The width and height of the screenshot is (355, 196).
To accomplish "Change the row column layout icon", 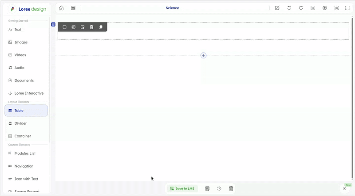I will [64, 27].
